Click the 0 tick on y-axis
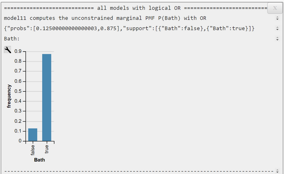Image resolution: width=284 pixels, height=174 pixels. (x=20, y=141)
